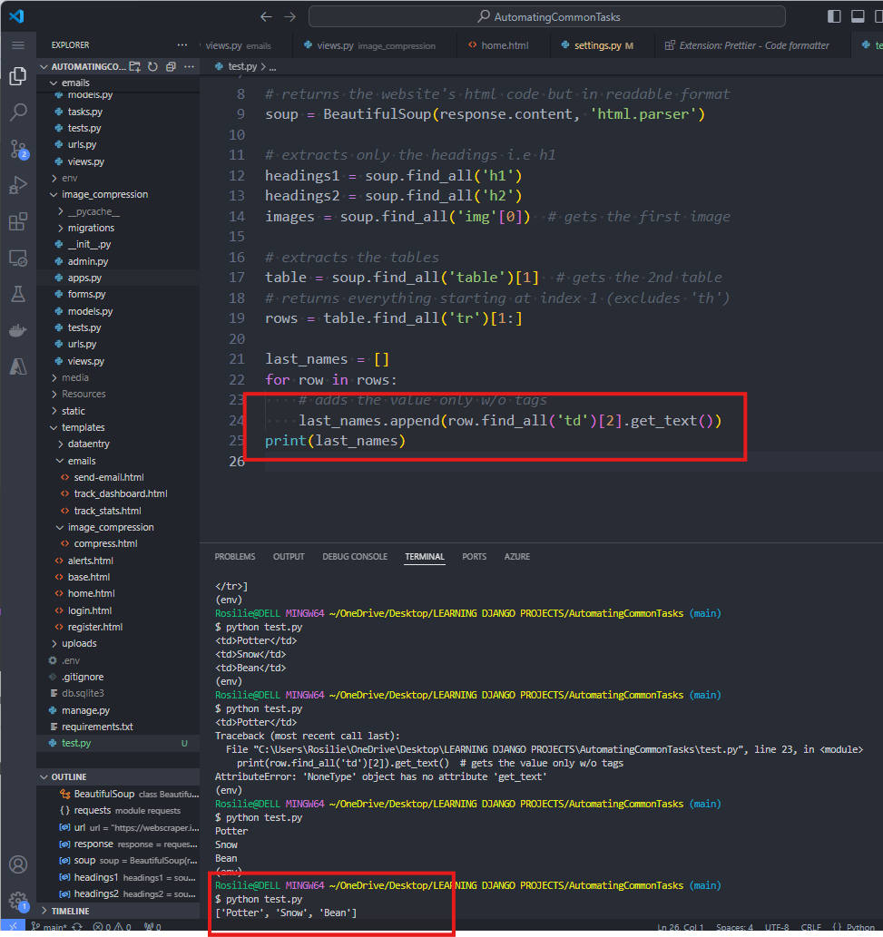
Task: Open the Search view in activity bar
Action: pyautogui.click(x=18, y=112)
